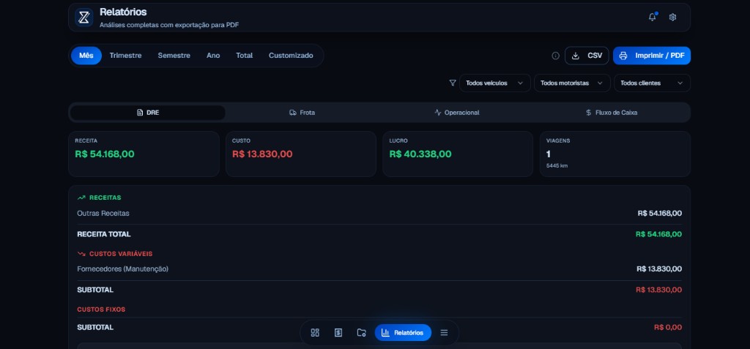
Task: Click the Lucro card value R$ 40.338,00
Action: pyautogui.click(x=420, y=154)
